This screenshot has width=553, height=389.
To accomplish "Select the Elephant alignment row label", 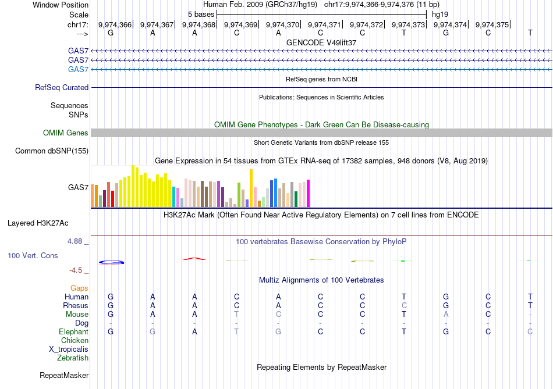I will pyautogui.click(x=74, y=332).
